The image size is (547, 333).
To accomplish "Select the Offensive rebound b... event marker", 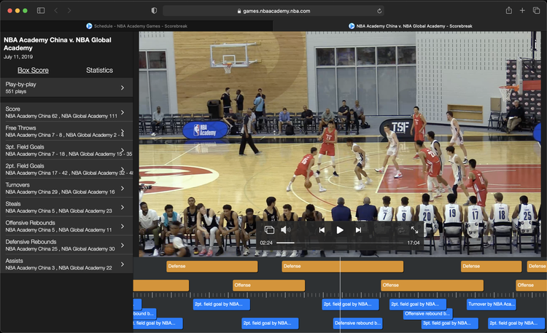I will (428, 313).
